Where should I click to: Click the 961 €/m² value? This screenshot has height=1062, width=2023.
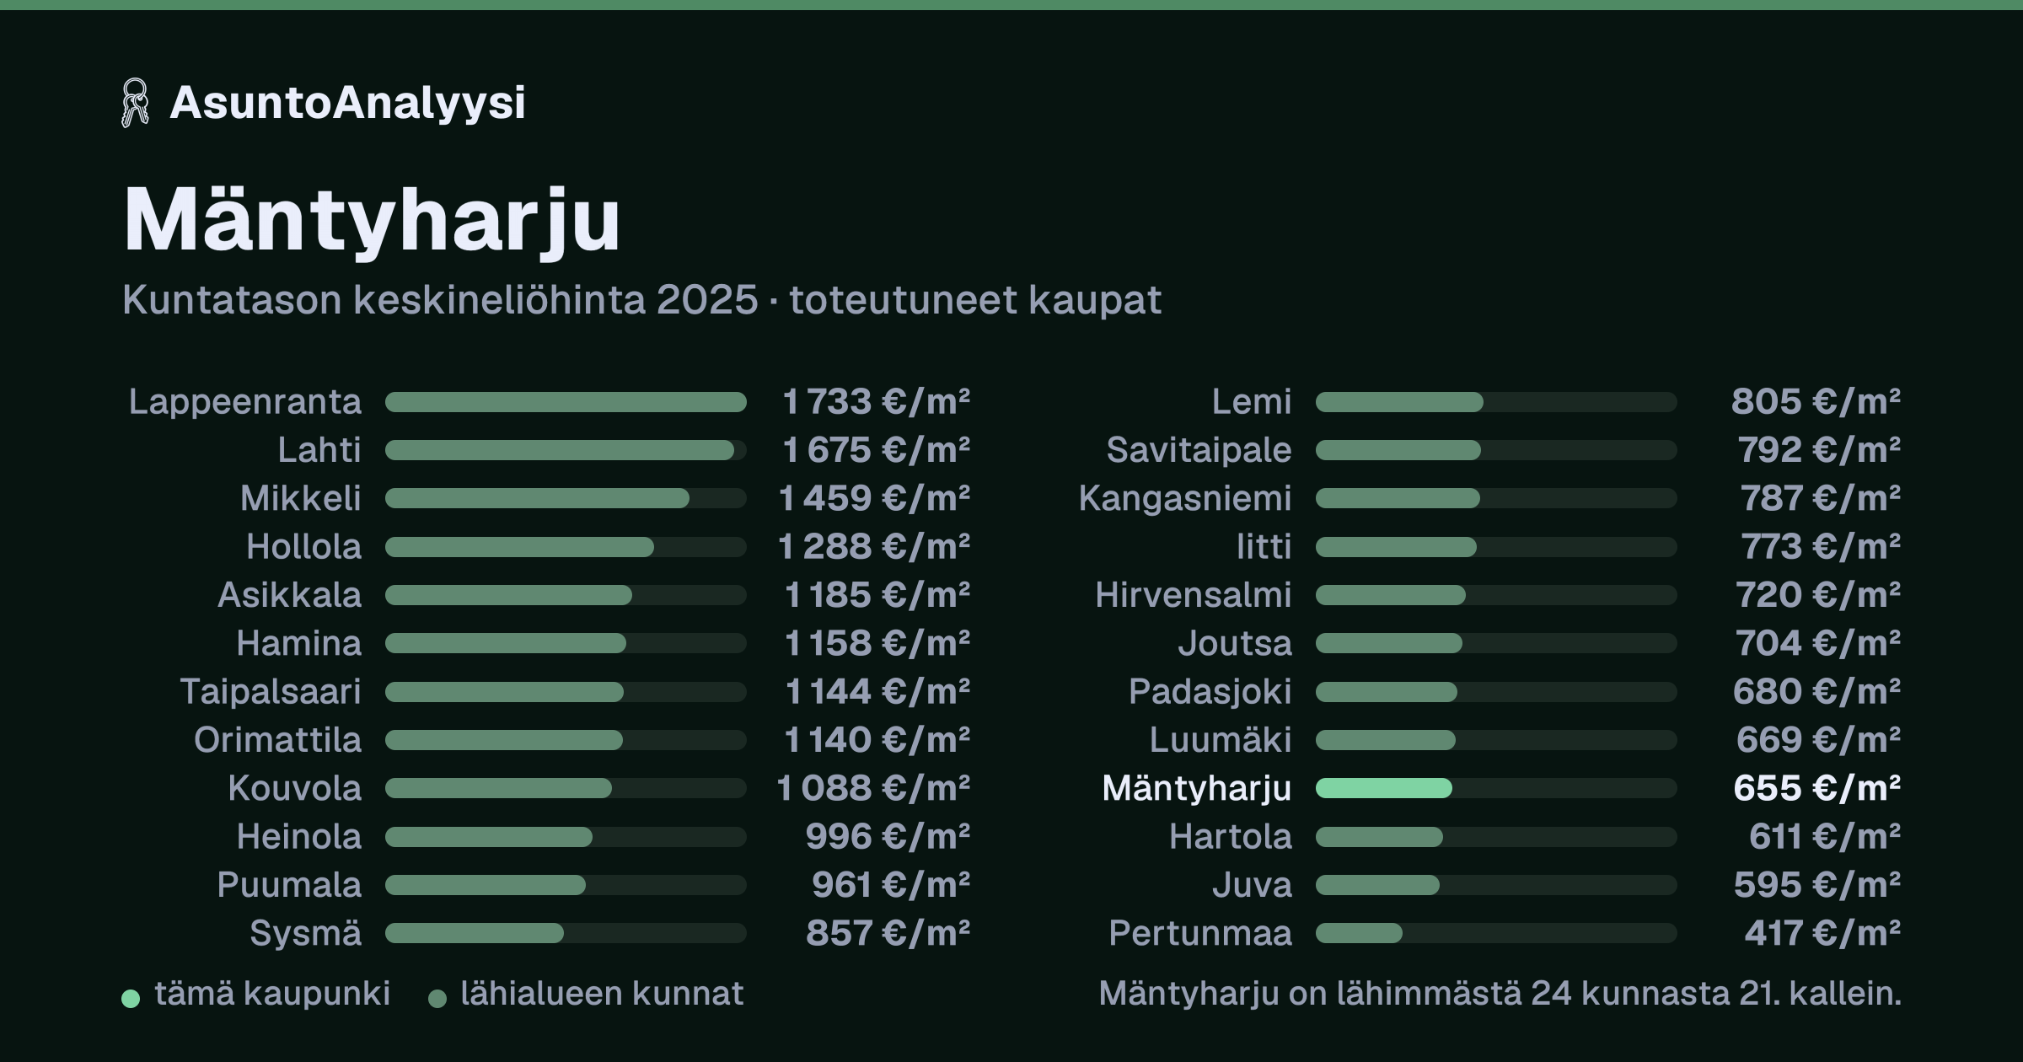891,885
